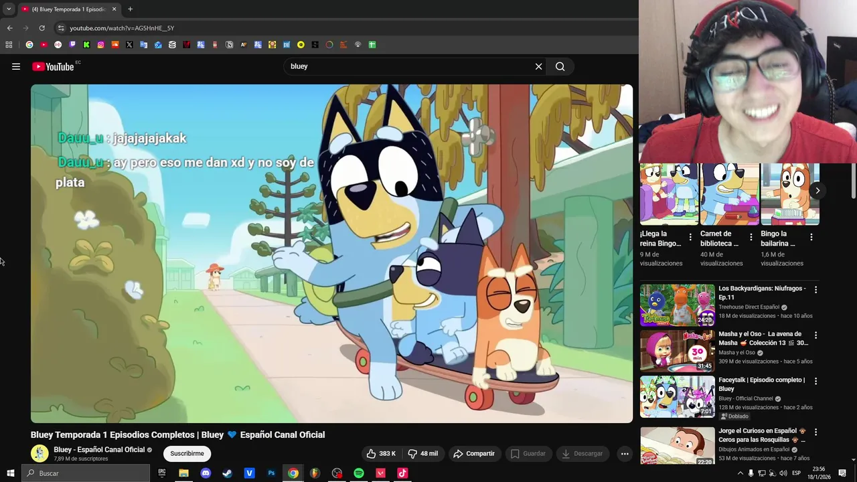Open options for Facetalk video
The image size is (857, 482).
tap(815, 380)
